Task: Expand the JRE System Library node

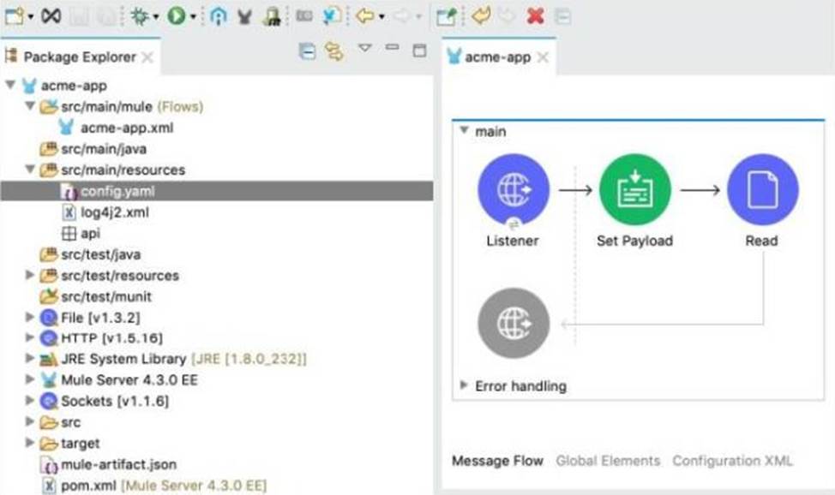Action: point(30,358)
